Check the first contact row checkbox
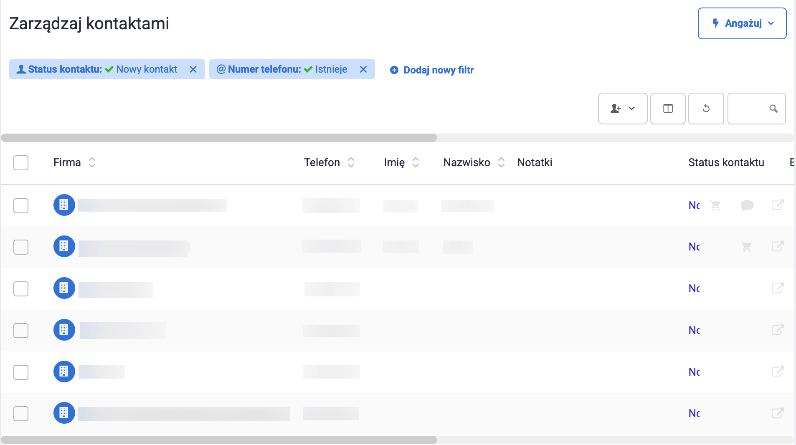The image size is (796, 445). [x=21, y=205]
